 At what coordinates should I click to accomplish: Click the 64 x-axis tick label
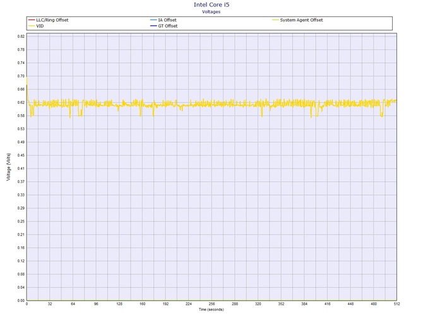click(x=73, y=304)
